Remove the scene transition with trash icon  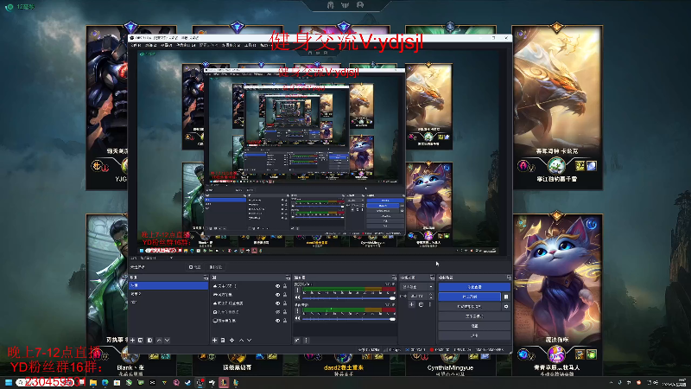421,304
